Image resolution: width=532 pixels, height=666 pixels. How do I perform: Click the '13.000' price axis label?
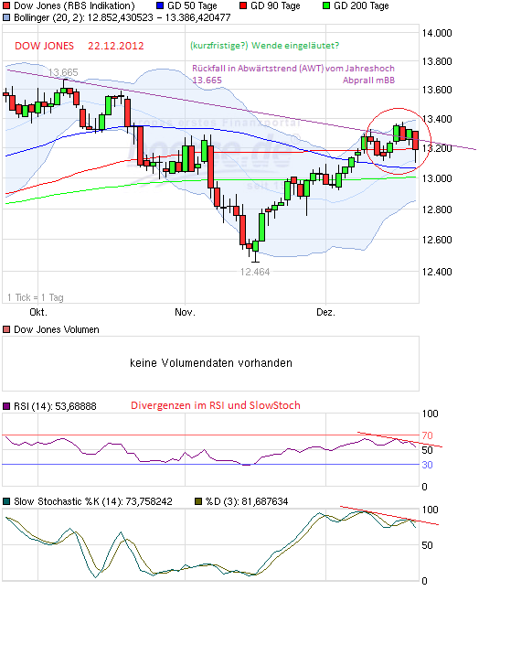(x=437, y=178)
